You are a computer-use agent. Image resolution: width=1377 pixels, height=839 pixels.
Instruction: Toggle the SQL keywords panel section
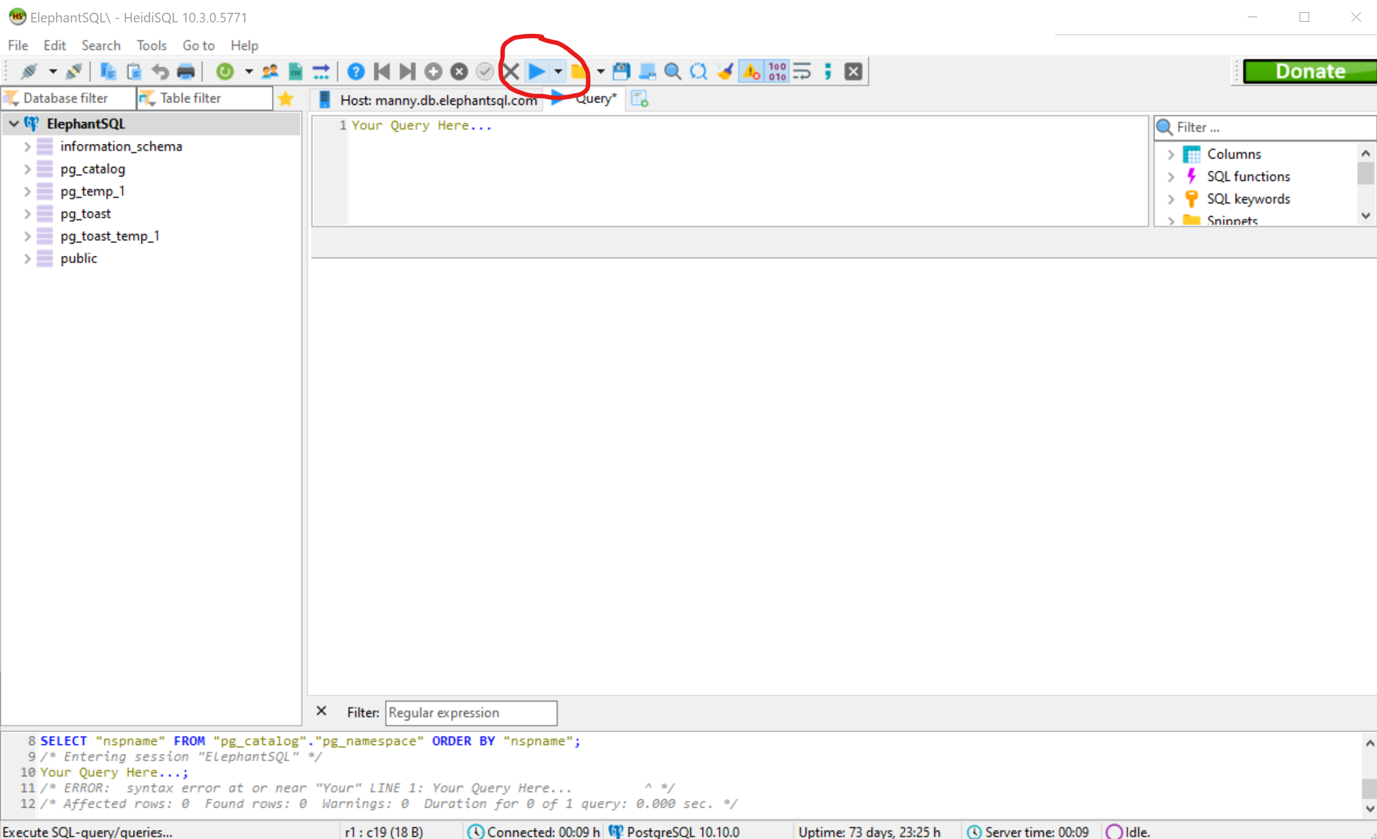click(x=1172, y=198)
